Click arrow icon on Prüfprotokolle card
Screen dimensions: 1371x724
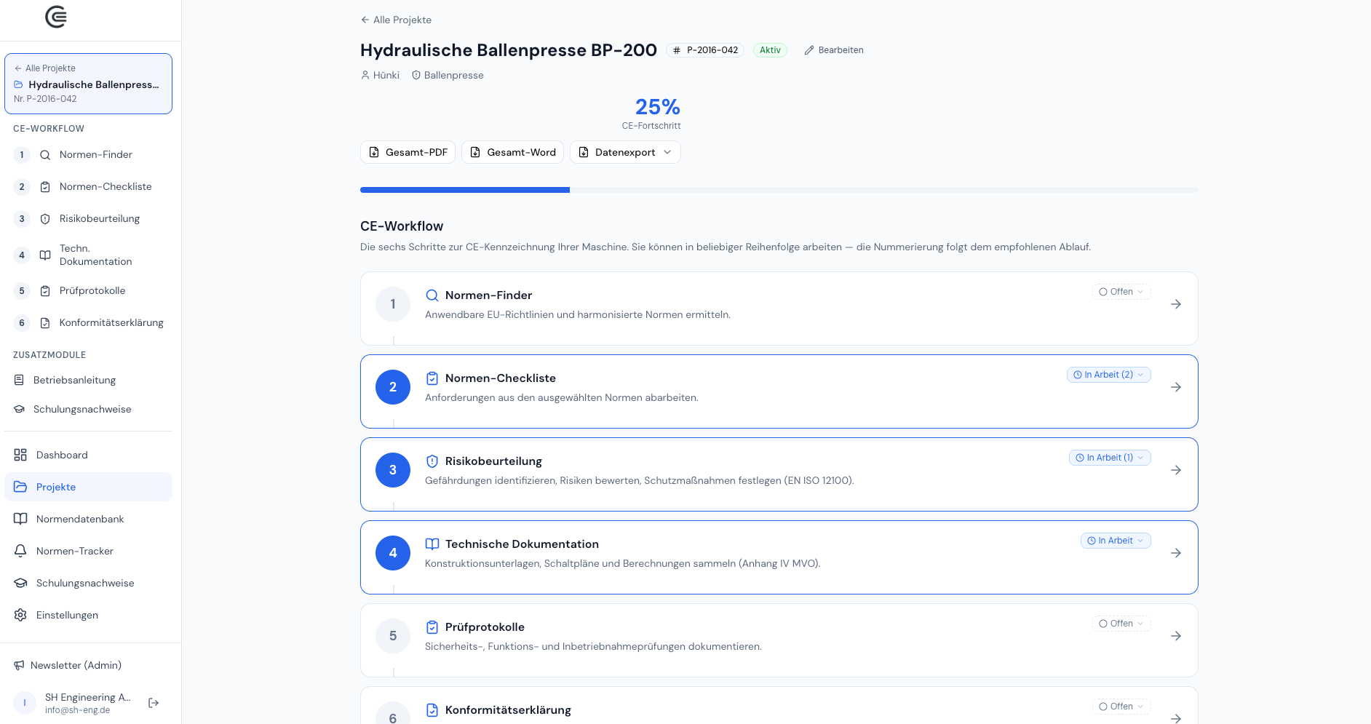tap(1176, 636)
